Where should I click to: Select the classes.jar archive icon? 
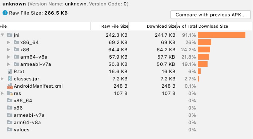pyautogui.click(x=10, y=79)
